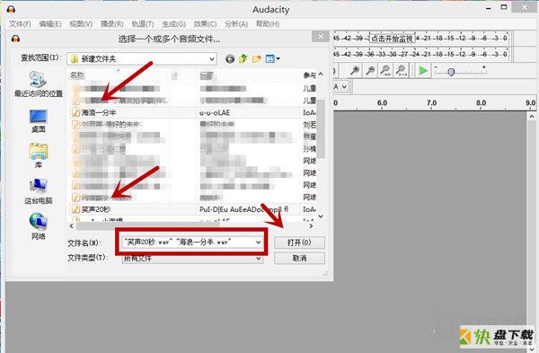The height and width of the screenshot is (353, 539).
Task: Open the 分析(A) menu
Action: coord(236,24)
